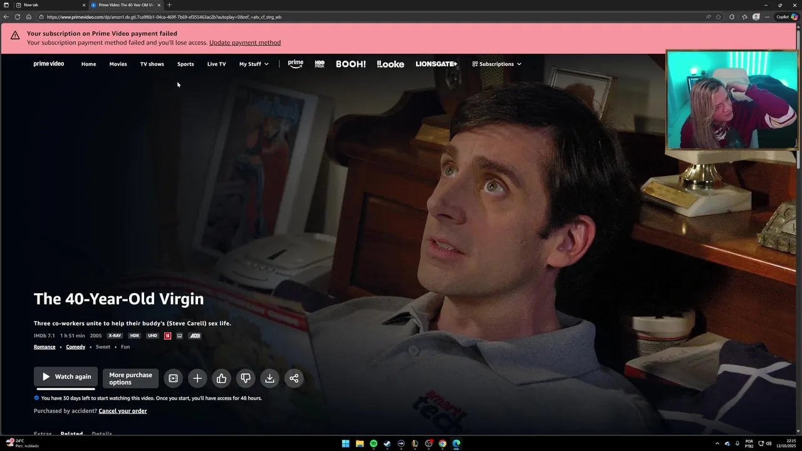
Task: Click Update payment method link
Action: (x=245, y=43)
